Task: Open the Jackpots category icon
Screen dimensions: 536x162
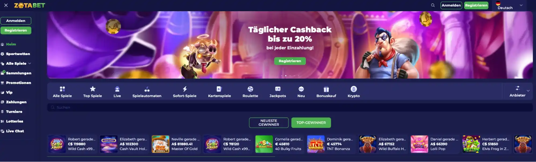Action: pos(278,89)
